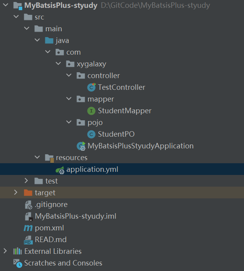244x271 pixels.
Task: Expand the test folder
Action: (x=26, y=181)
